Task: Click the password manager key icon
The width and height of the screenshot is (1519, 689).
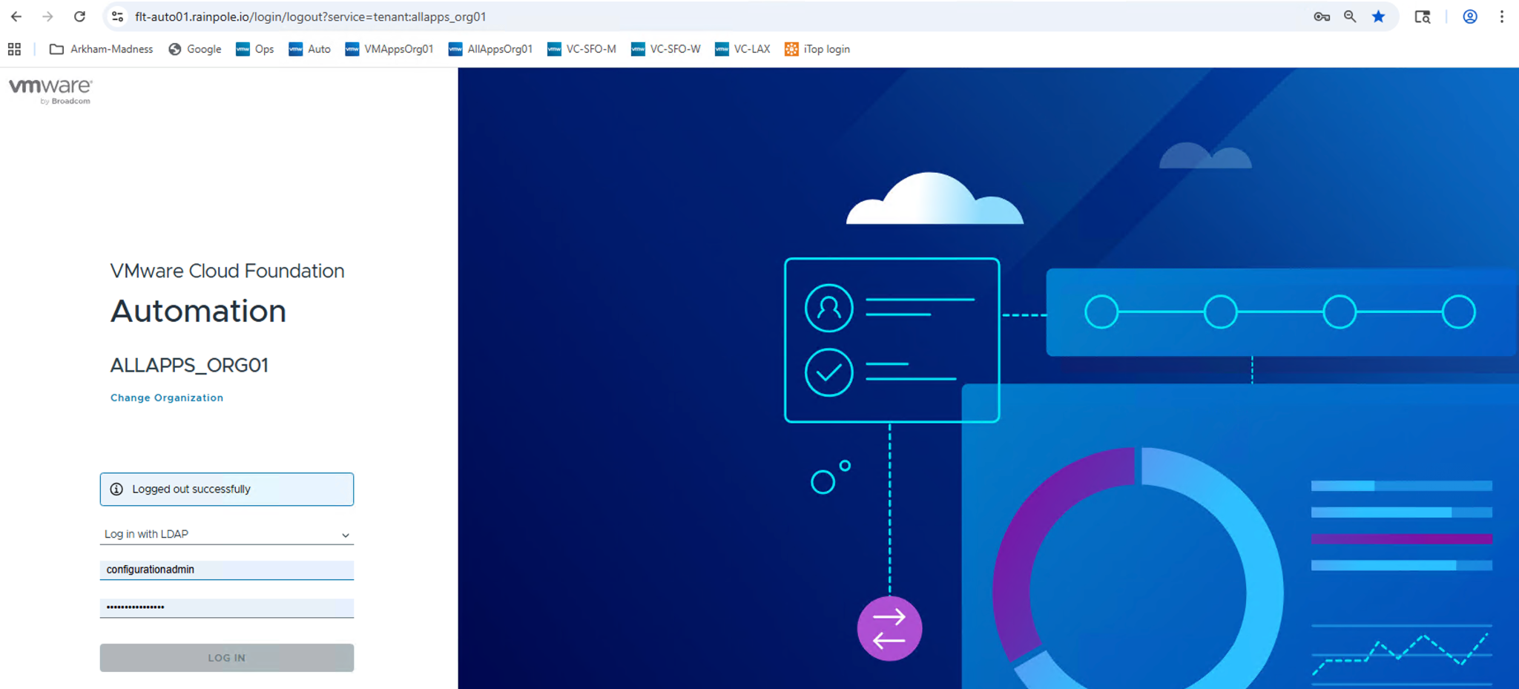Action: (x=1321, y=16)
